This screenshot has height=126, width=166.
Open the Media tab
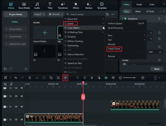point(11,6)
